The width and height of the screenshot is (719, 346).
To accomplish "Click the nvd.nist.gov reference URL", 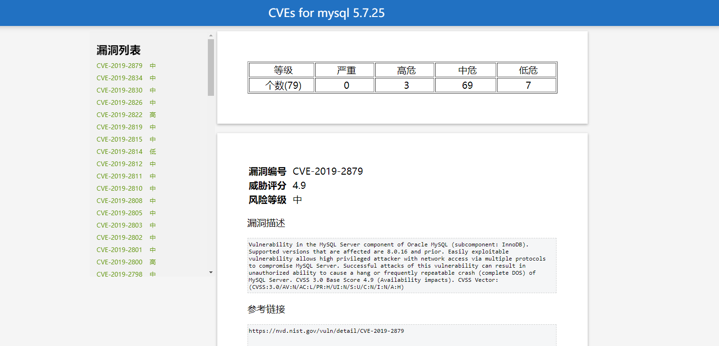I will click(326, 331).
